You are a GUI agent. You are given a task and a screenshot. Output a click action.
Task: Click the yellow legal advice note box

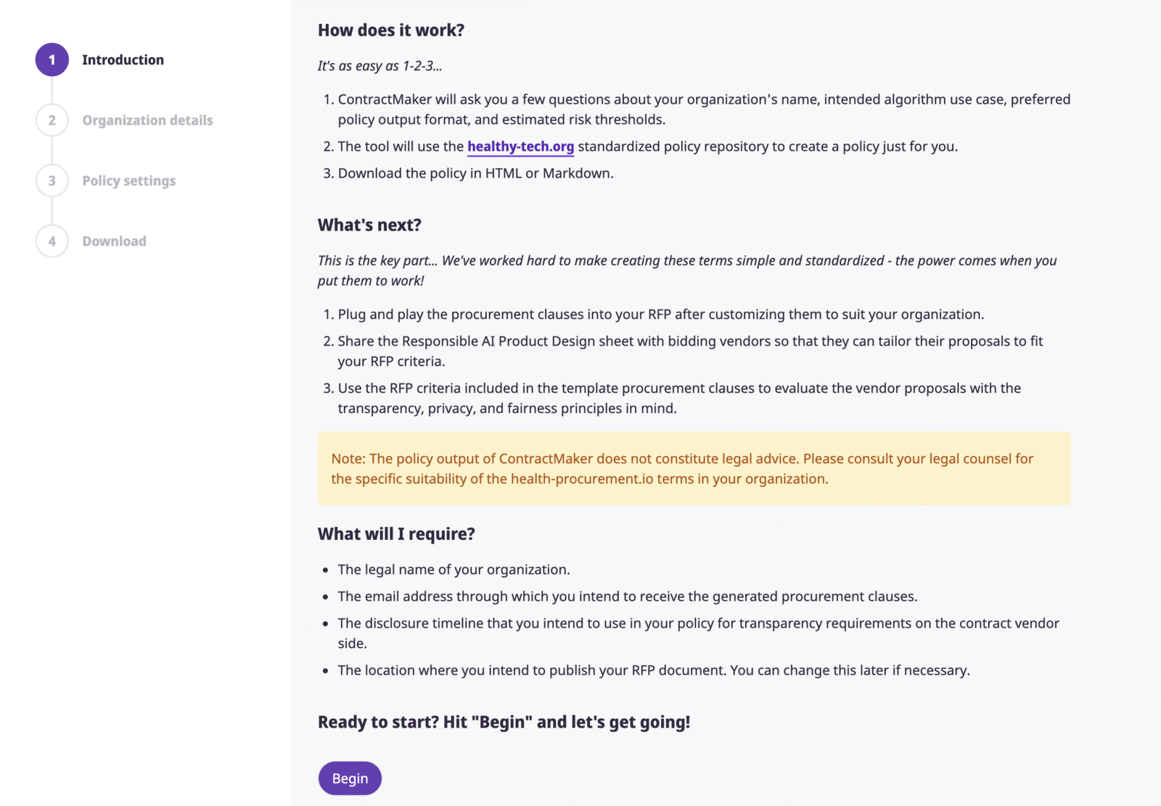[694, 468]
